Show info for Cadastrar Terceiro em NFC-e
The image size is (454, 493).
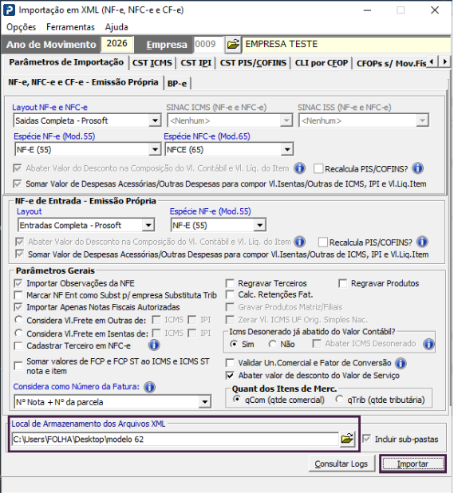154,345
